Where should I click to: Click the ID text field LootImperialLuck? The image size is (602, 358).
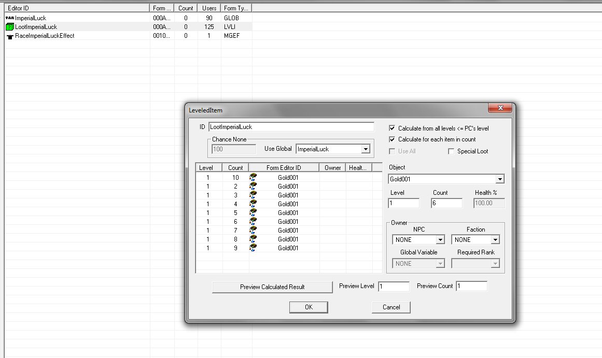(291, 127)
